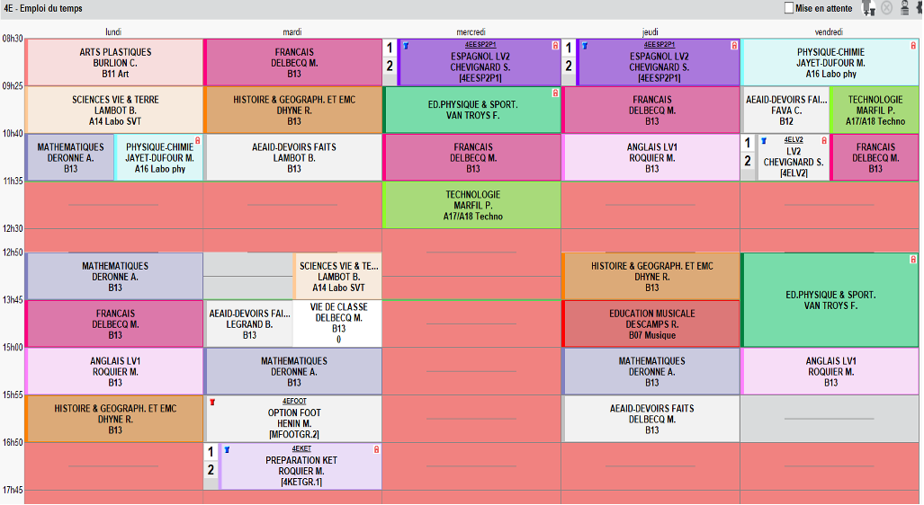Select the green TECHNOLOGIE course on Wednesday
The image size is (924, 505).
pyautogui.click(x=471, y=205)
